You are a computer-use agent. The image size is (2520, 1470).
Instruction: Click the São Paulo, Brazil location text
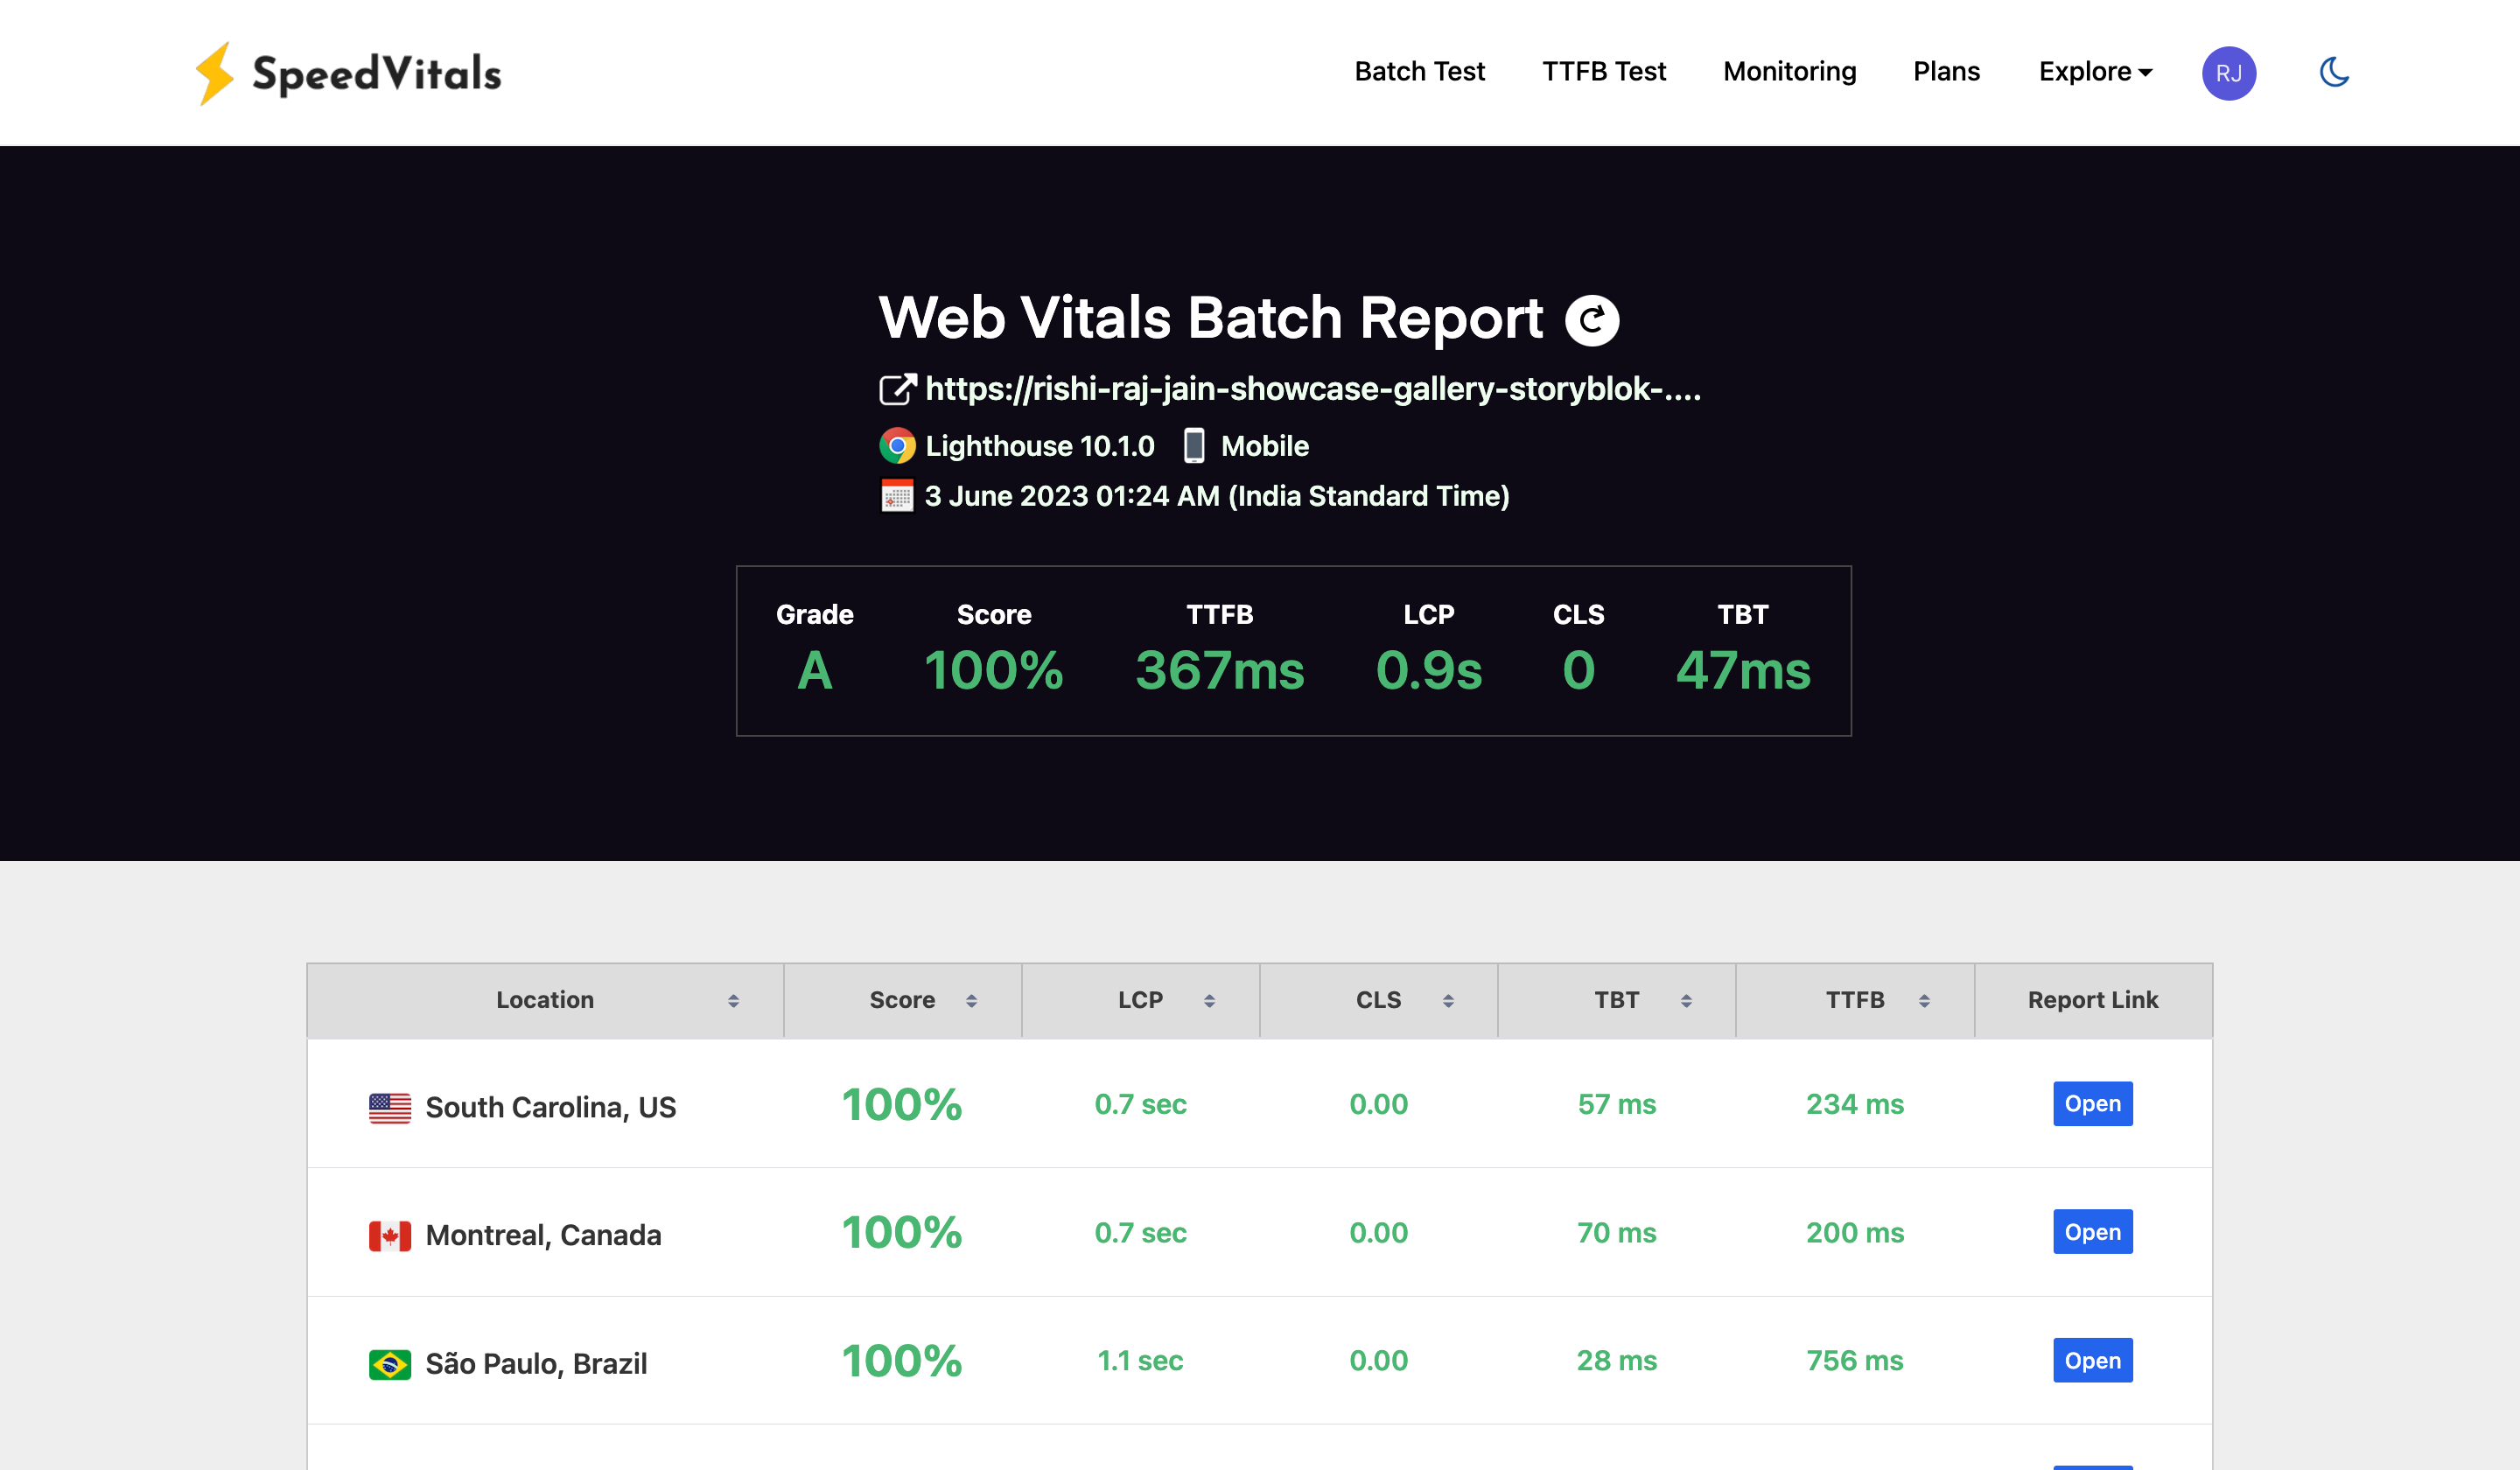click(x=536, y=1364)
